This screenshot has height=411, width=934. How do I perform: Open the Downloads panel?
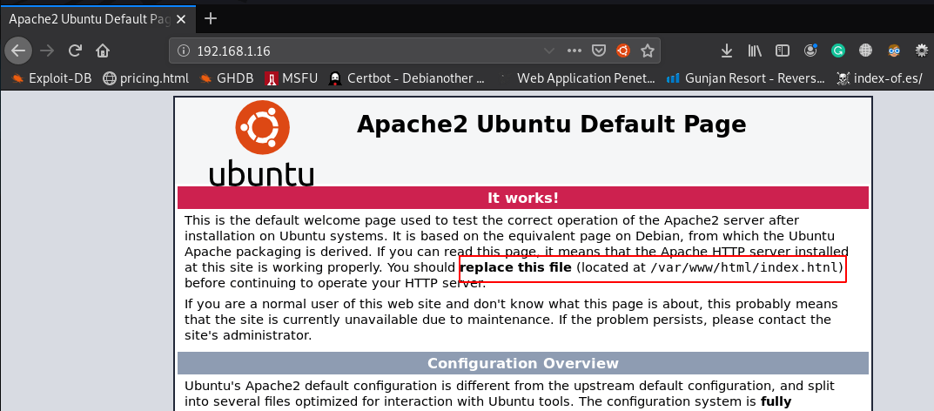728,51
